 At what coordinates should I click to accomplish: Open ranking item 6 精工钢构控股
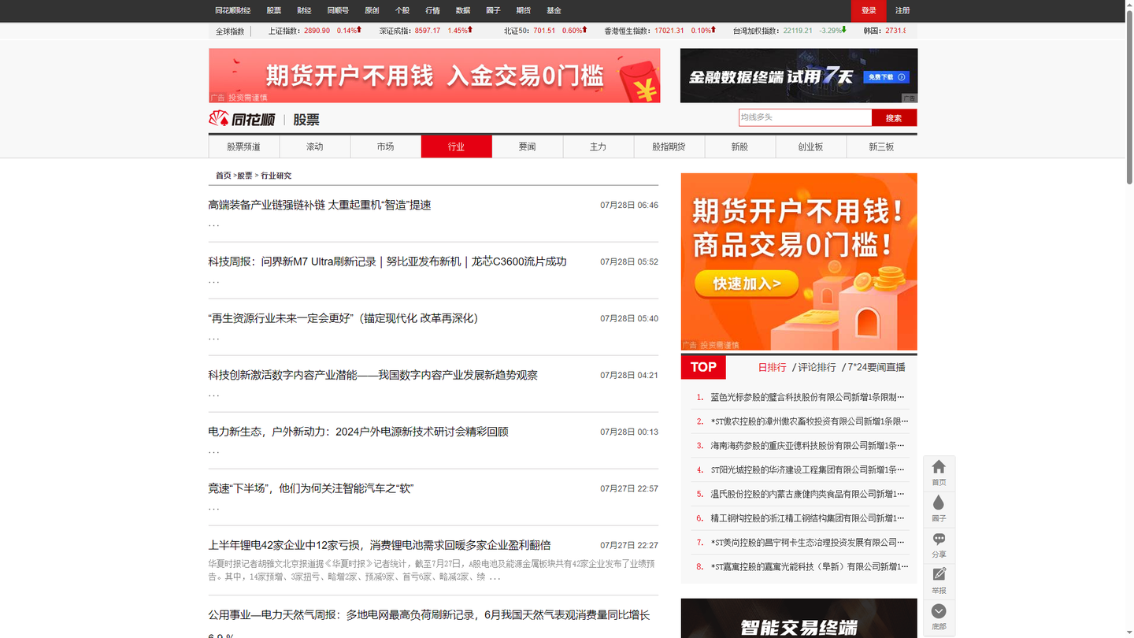[807, 518]
